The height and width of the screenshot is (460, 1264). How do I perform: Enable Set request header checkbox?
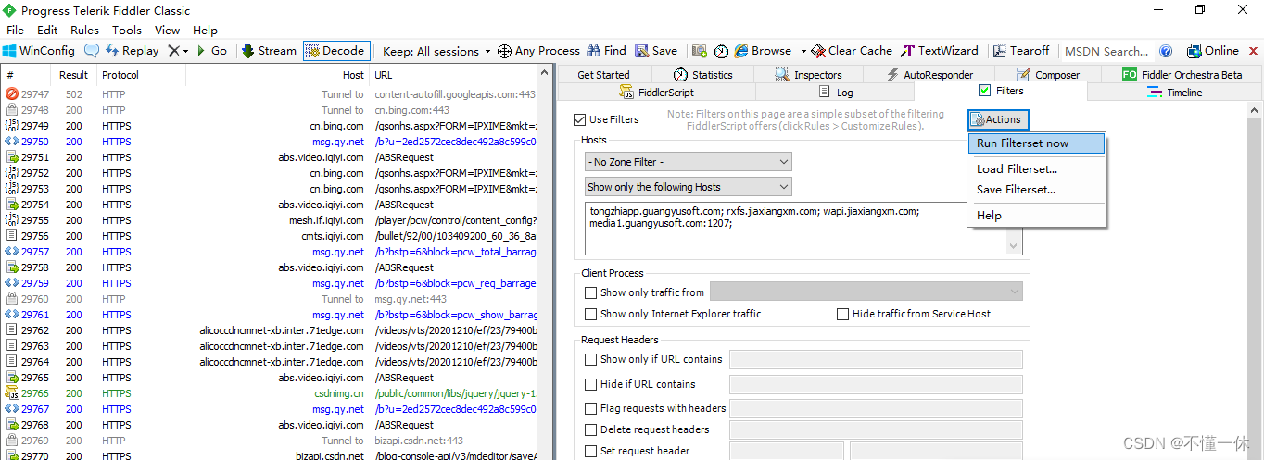[591, 451]
